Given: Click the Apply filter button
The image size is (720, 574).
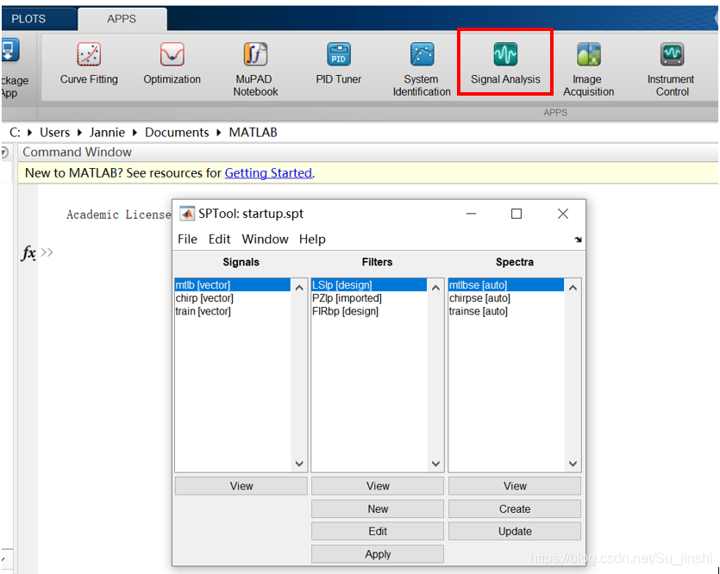Looking at the screenshot, I should tap(378, 554).
